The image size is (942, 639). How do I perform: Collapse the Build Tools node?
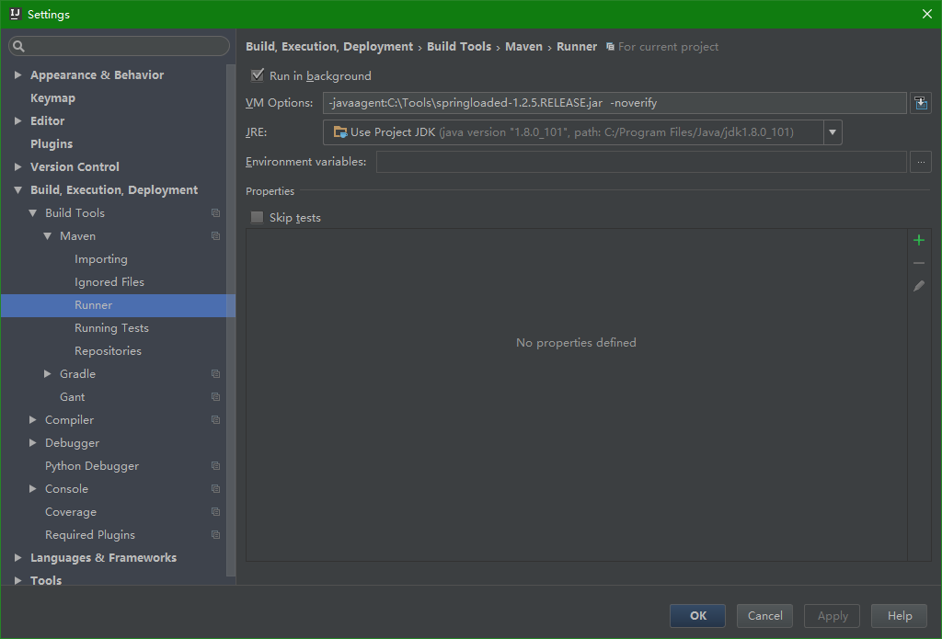pyautogui.click(x=32, y=213)
